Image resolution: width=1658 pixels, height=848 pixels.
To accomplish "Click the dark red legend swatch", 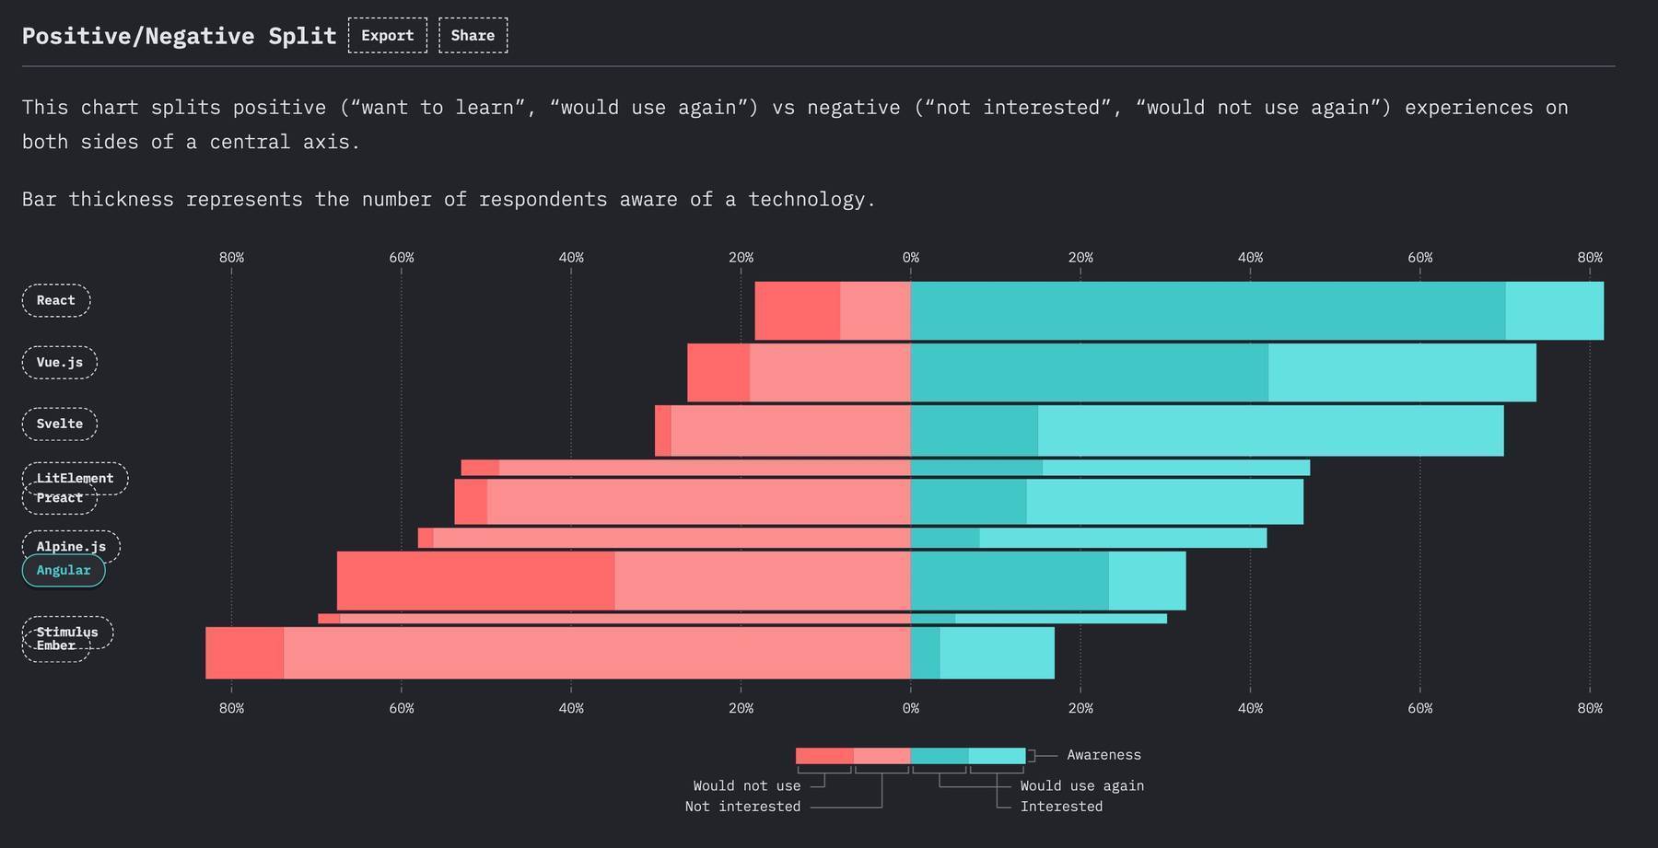I will pos(824,756).
